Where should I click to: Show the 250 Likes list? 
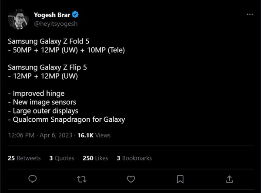click(95, 158)
